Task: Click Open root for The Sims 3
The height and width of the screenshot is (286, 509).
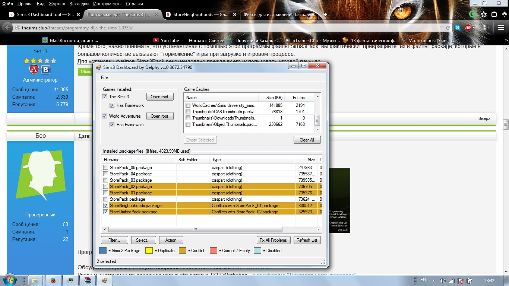Action: coord(159,97)
